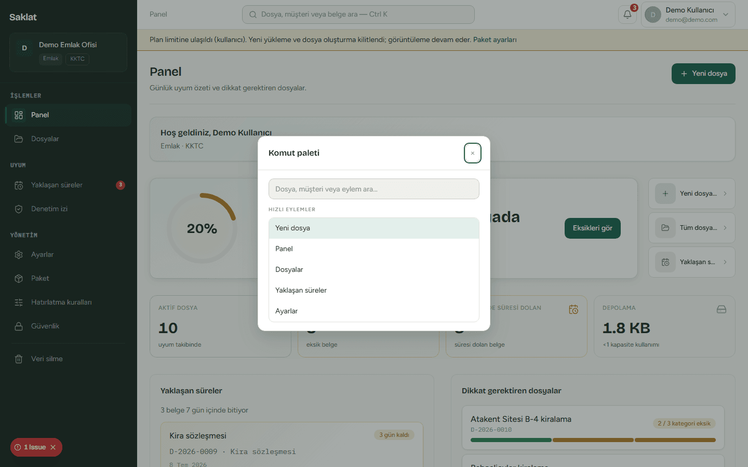Image resolution: width=748 pixels, height=467 pixels.
Task: Choose Dosyalar from quick actions list
Action: (x=374, y=270)
